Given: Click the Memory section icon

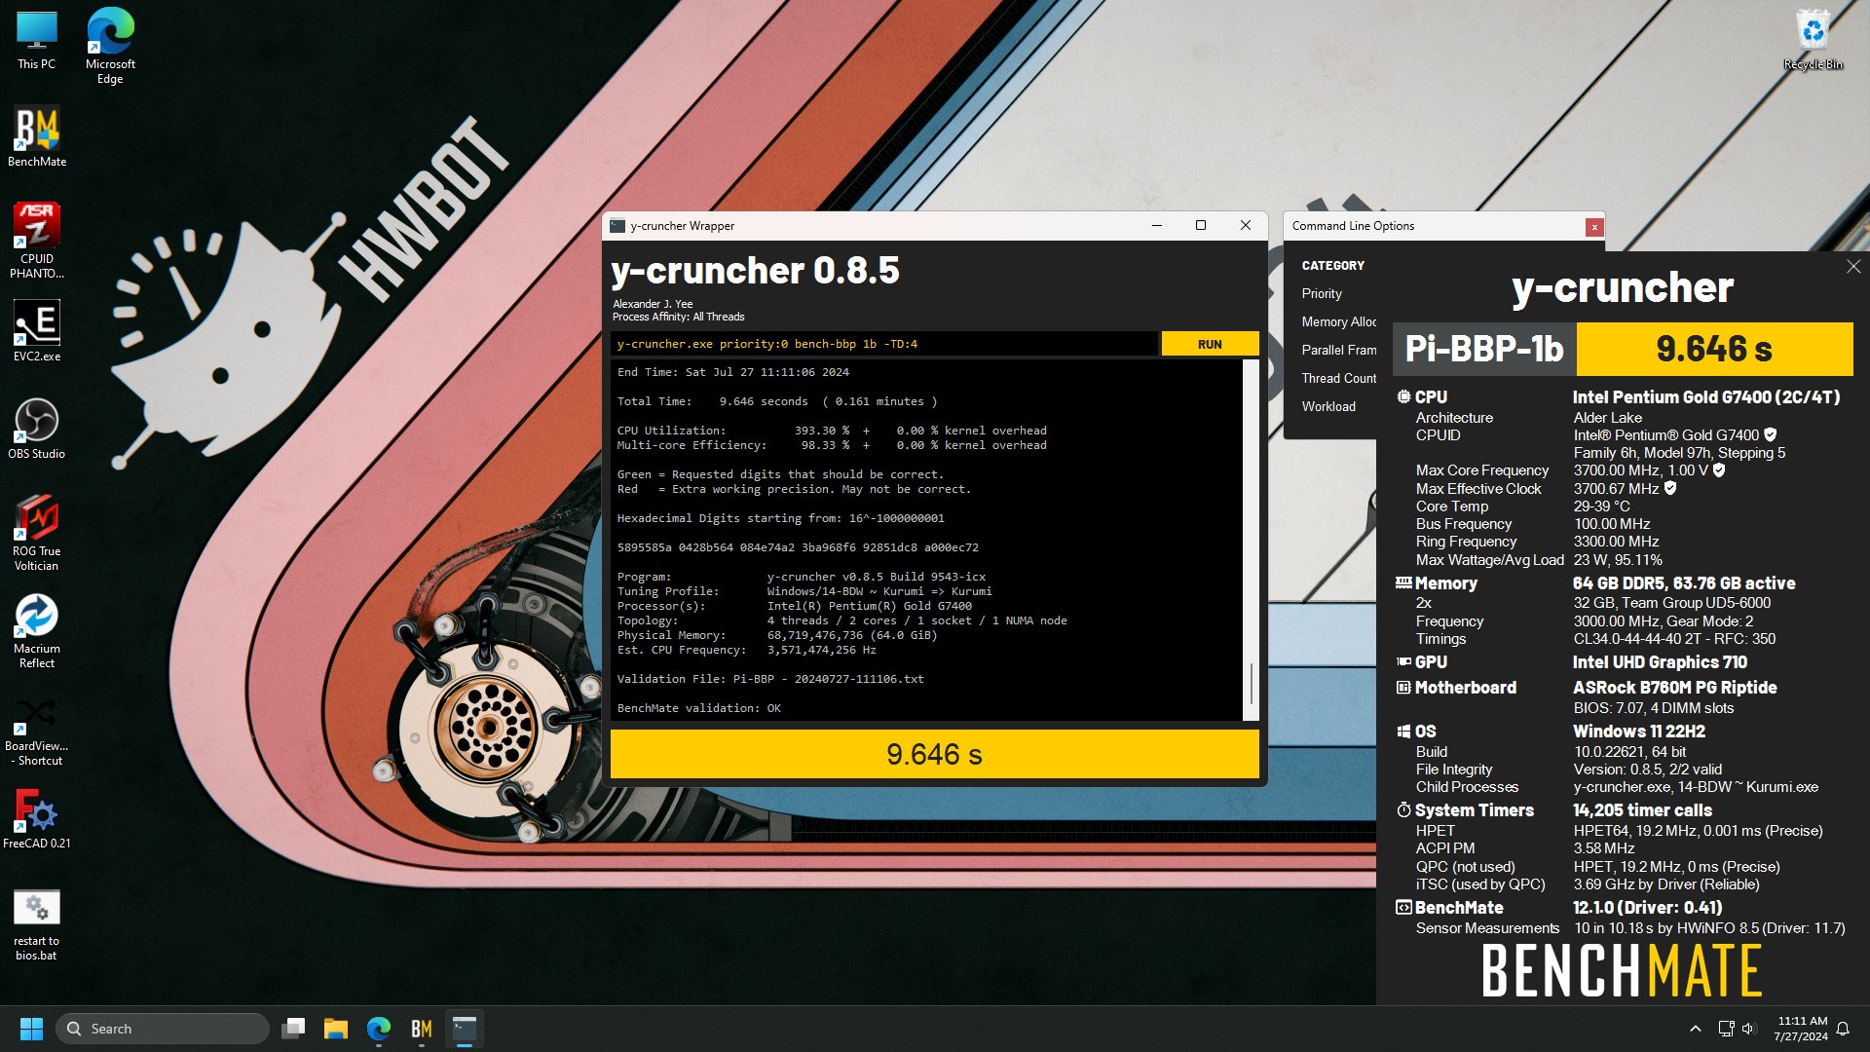Looking at the screenshot, I should click(1403, 582).
